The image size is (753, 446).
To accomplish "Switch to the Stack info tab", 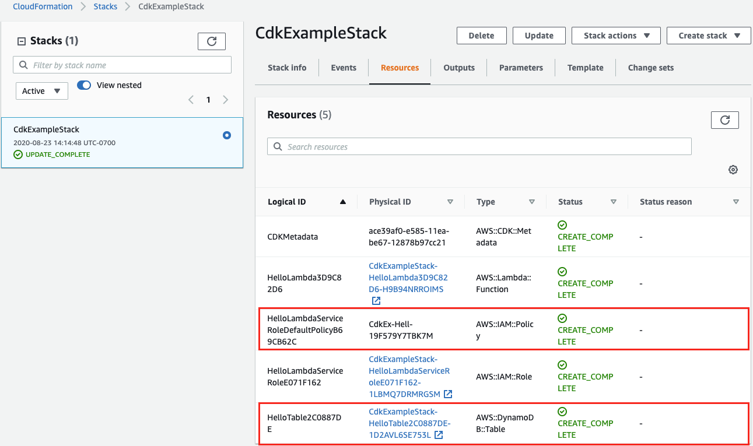I will [x=287, y=68].
